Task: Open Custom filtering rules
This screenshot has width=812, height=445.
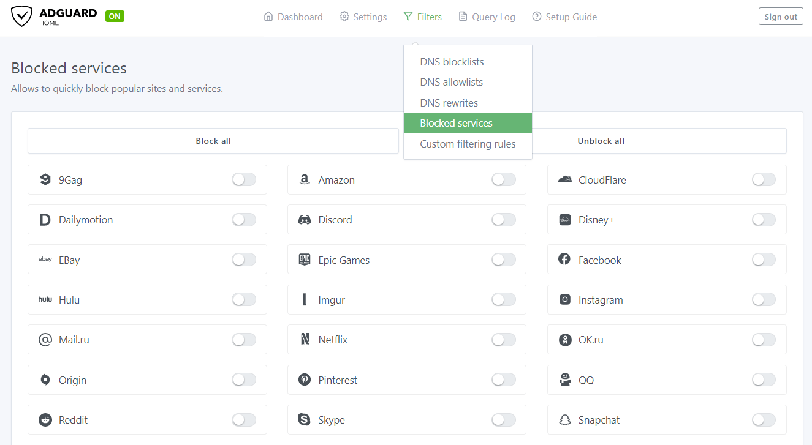Action: point(468,144)
